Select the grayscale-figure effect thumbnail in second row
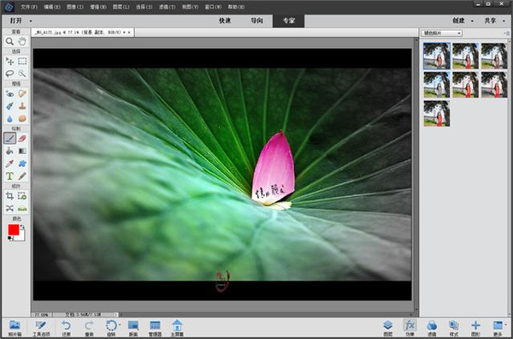 click(436, 85)
